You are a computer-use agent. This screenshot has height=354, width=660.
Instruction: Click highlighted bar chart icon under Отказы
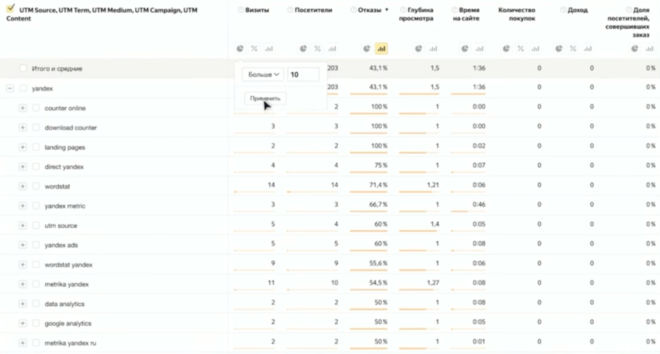point(381,49)
